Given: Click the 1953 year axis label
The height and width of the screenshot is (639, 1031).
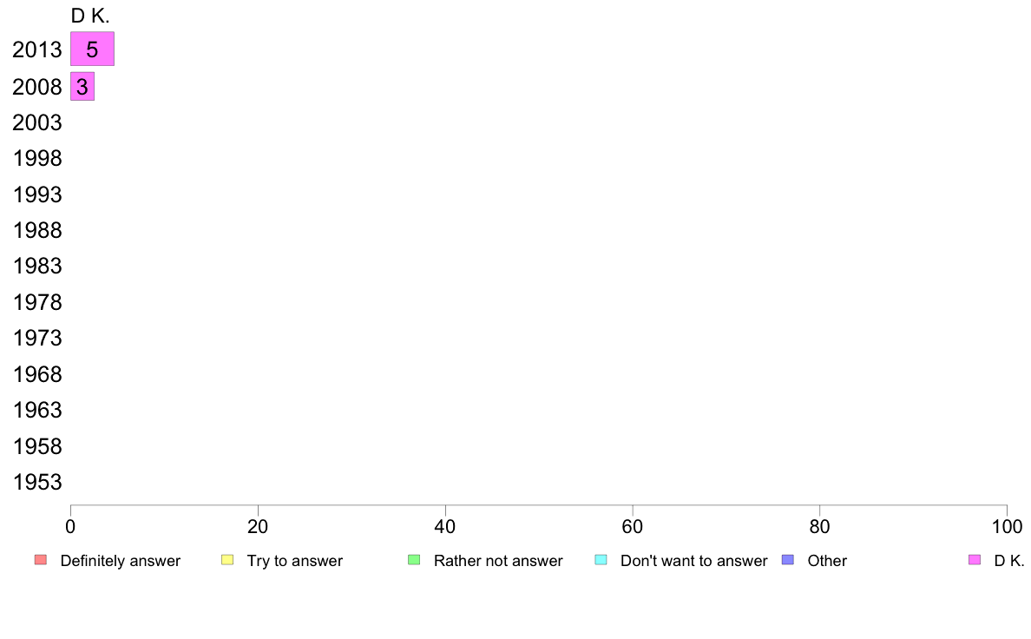Looking at the screenshot, I should 37,482.
